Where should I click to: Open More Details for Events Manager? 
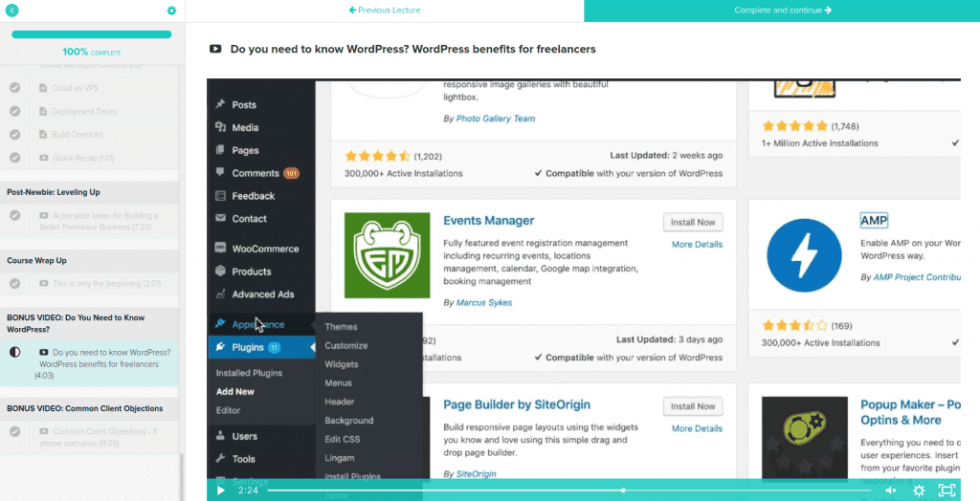click(697, 244)
